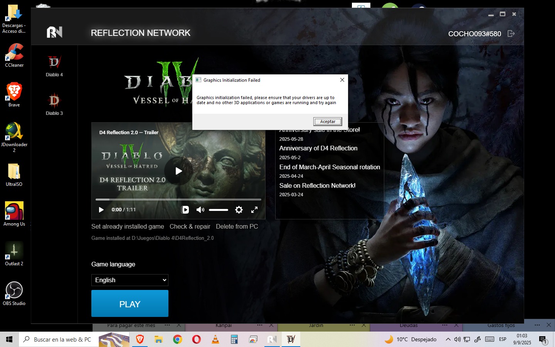
Task: Open the network icon in the system tray
Action: pyautogui.click(x=467, y=339)
